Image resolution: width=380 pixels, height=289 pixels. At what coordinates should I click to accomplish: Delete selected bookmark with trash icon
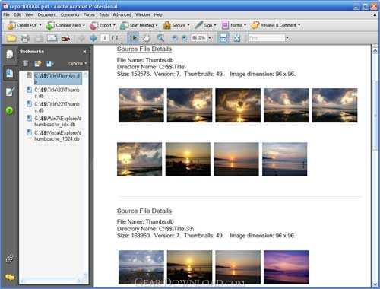click(x=25, y=63)
